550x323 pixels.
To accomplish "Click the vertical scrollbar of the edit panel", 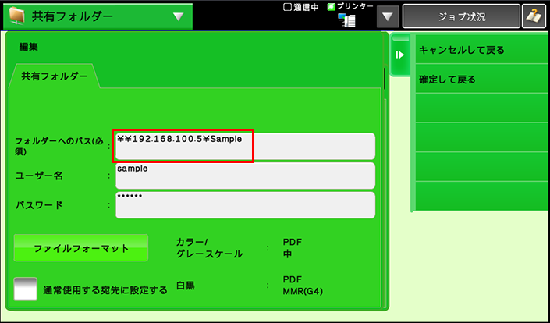I will point(385,78).
